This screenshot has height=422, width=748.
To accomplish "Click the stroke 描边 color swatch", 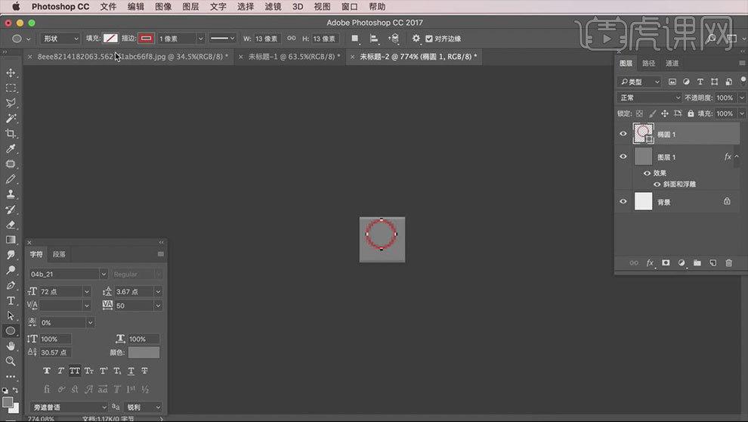I will coord(146,39).
